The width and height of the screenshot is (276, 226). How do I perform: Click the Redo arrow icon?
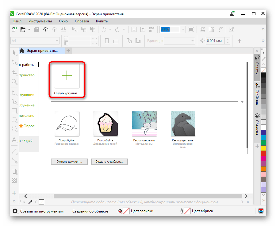point(117,29)
